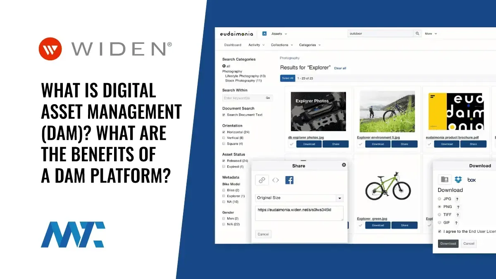496x279 pixels.
Task: Cancel the Share dialog
Action: pos(263,234)
